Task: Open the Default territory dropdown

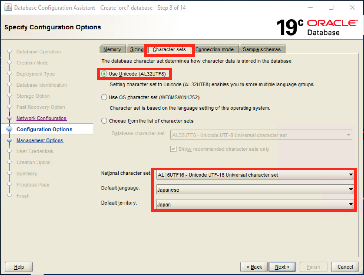Action: 255,205
